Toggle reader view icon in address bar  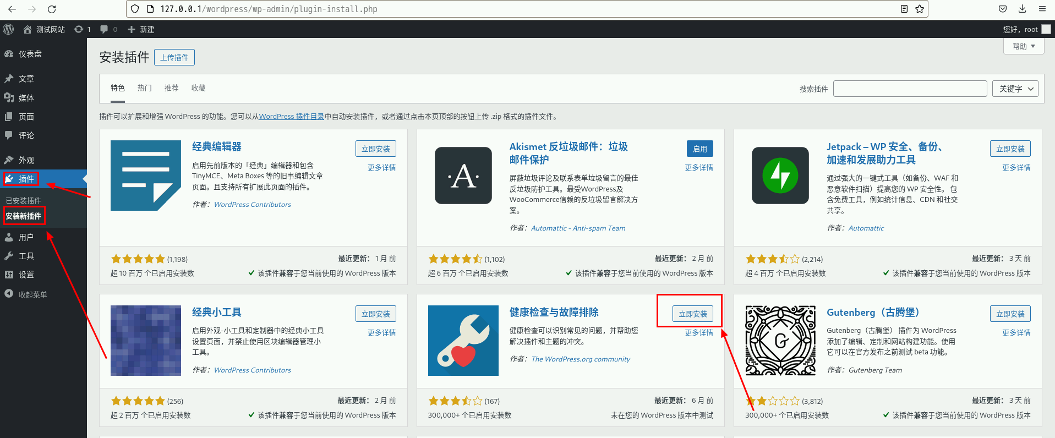[904, 9]
